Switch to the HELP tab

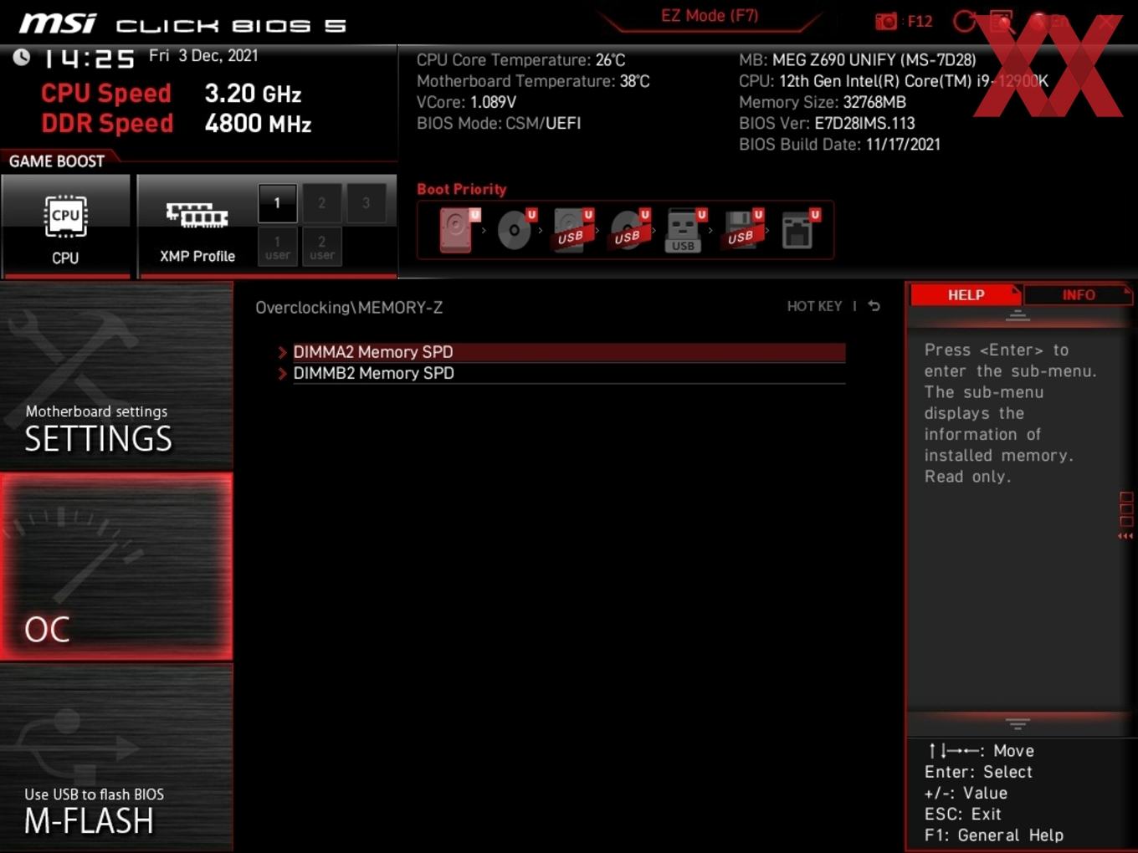[966, 294]
